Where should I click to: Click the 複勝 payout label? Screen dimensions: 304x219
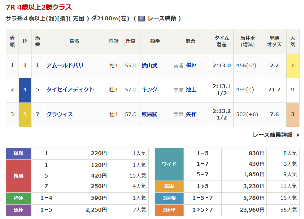(x=19, y=176)
